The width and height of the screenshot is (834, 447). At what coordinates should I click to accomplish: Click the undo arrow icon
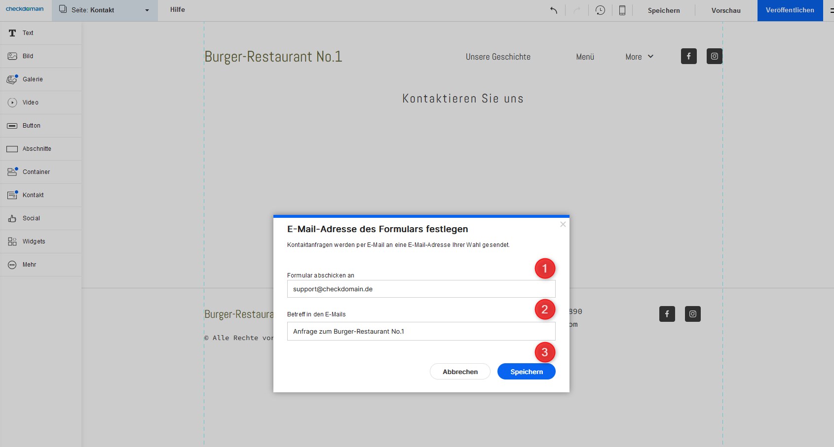click(x=554, y=10)
